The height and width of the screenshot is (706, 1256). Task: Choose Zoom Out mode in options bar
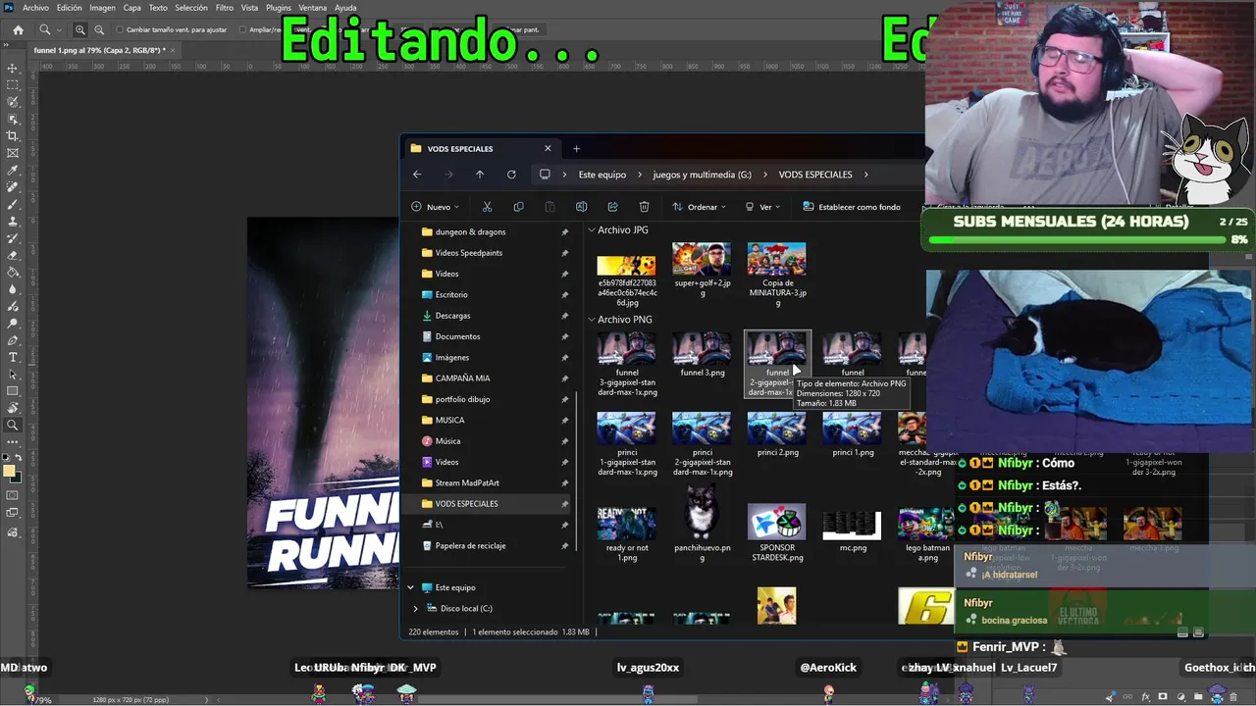point(99,29)
